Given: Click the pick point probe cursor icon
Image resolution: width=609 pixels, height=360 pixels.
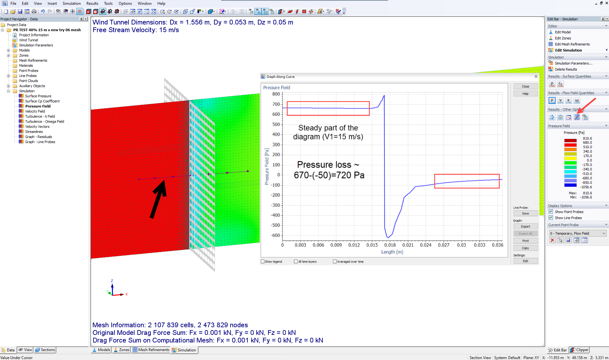Looking at the screenshot, I should click(x=560, y=240).
